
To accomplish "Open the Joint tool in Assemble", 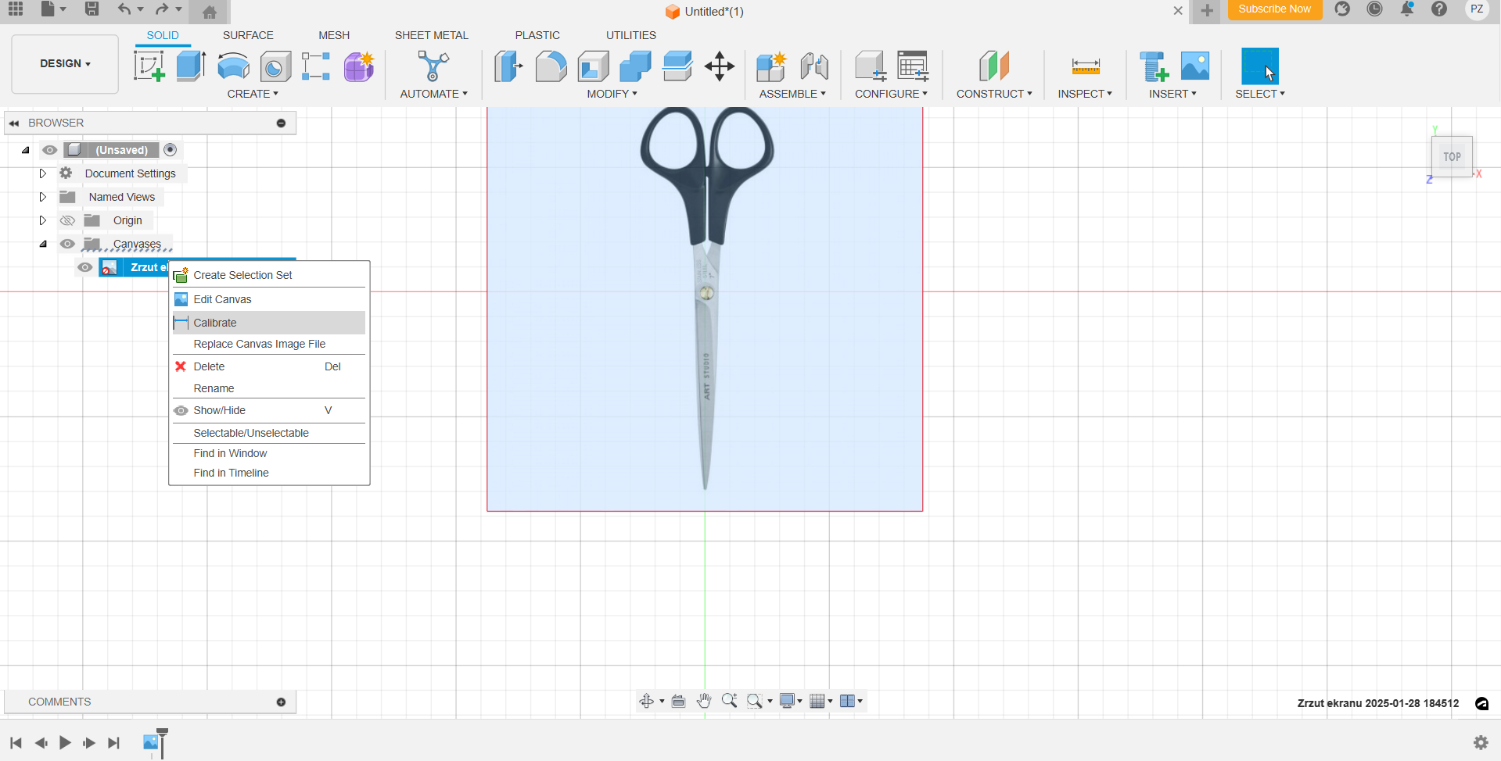I will point(814,66).
